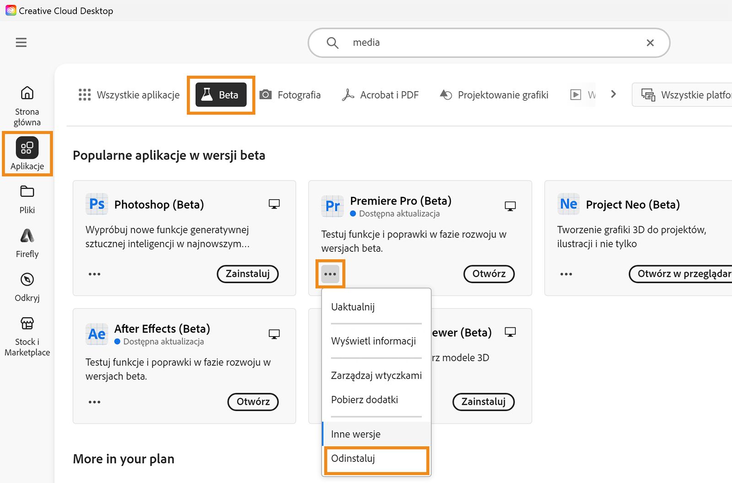The height and width of the screenshot is (483, 732).
Task: Open the Wszystkie platformy dropdown
Action: [x=682, y=95]
